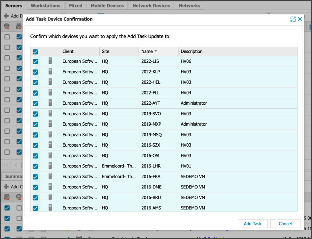
Task: Click server icon for 2019-SVO row
Action: click(50, 114)
